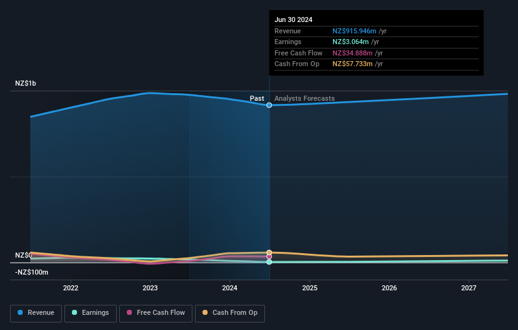Click the teal Earnings data point marker
The width and height of the screenshot is (518, 330).
pos(269,262)
